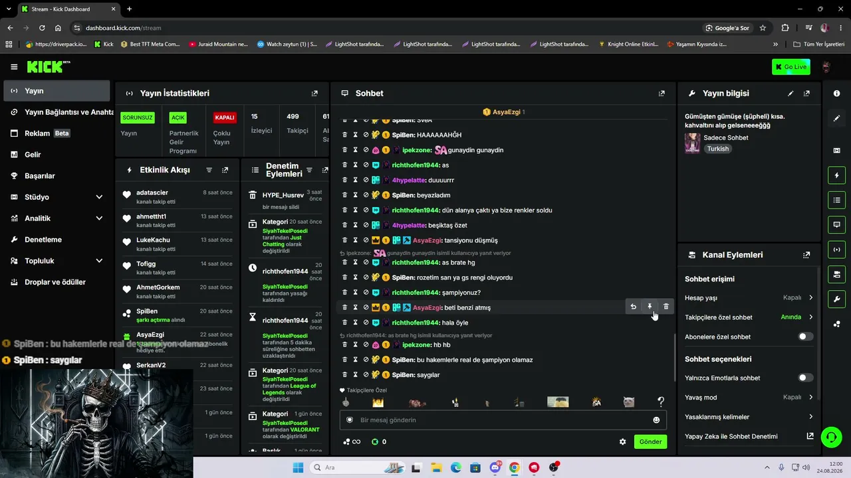Screen dimensions: 851x478
Task: Open Gelir in the sidebar
Action: [x=57, y=155]
